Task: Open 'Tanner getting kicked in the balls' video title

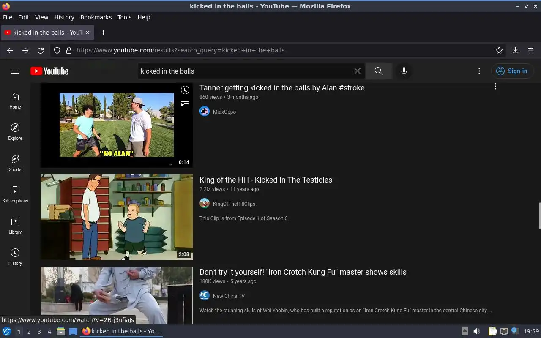Action: coord(282,88)
